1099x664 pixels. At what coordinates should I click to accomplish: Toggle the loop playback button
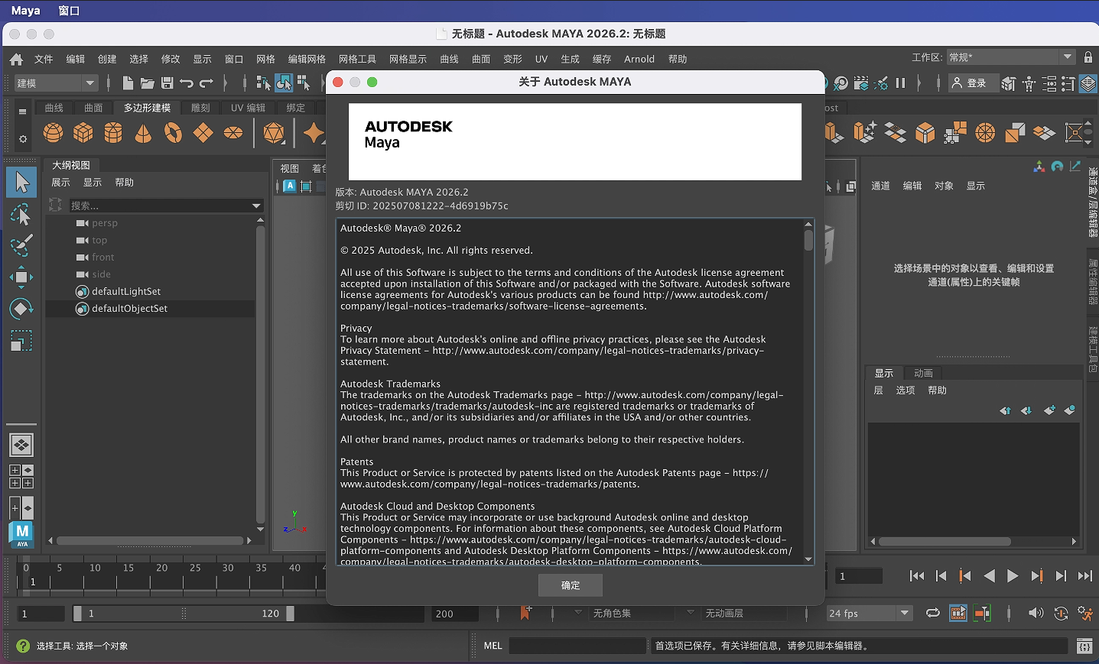[x=933, y=613]
